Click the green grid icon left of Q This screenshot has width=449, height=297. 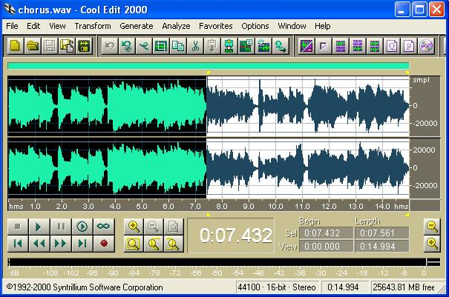click(x=375, y=46)
